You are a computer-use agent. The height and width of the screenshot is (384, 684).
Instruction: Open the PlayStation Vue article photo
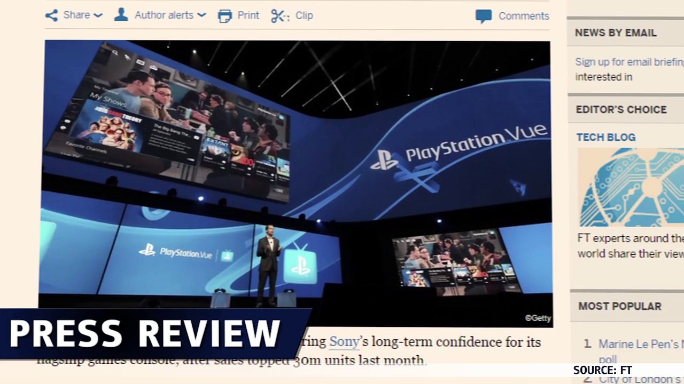pyautogui.click(x=298, y=183)
